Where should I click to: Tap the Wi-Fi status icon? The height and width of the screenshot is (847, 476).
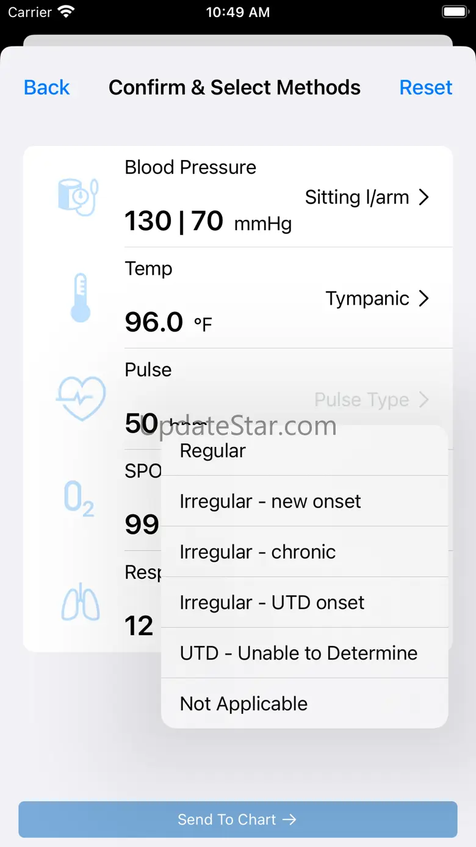click(x=65, y=12)
